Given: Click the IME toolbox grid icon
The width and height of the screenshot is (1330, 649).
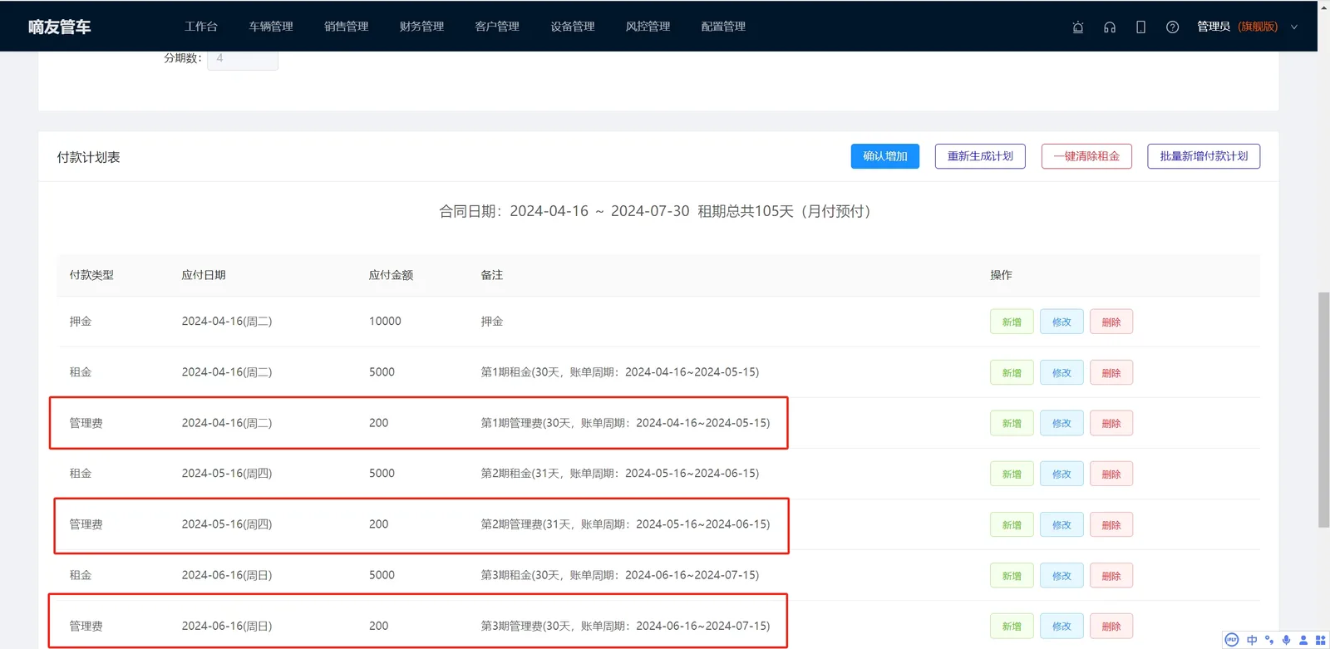Looking at the screenshot, I should (x=1320, y=640).
